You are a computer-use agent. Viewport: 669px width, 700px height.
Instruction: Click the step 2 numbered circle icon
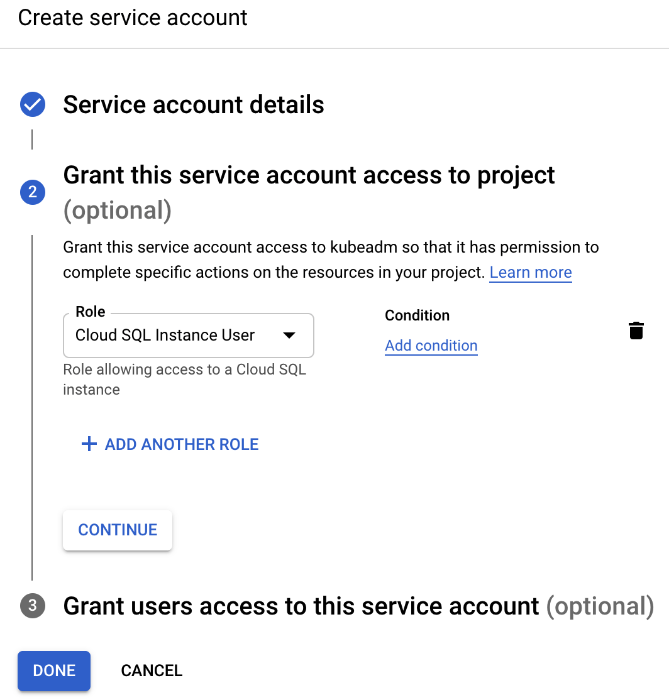(x=32, y=192)
